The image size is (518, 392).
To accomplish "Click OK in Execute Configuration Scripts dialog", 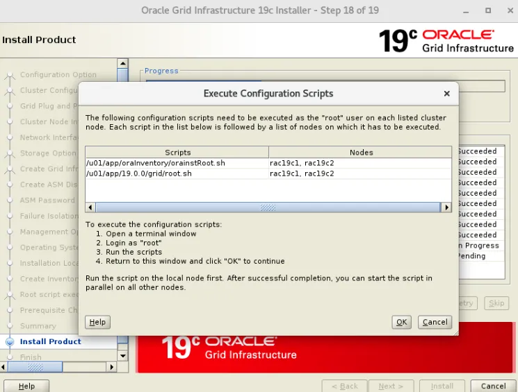I will click(401, 322).
